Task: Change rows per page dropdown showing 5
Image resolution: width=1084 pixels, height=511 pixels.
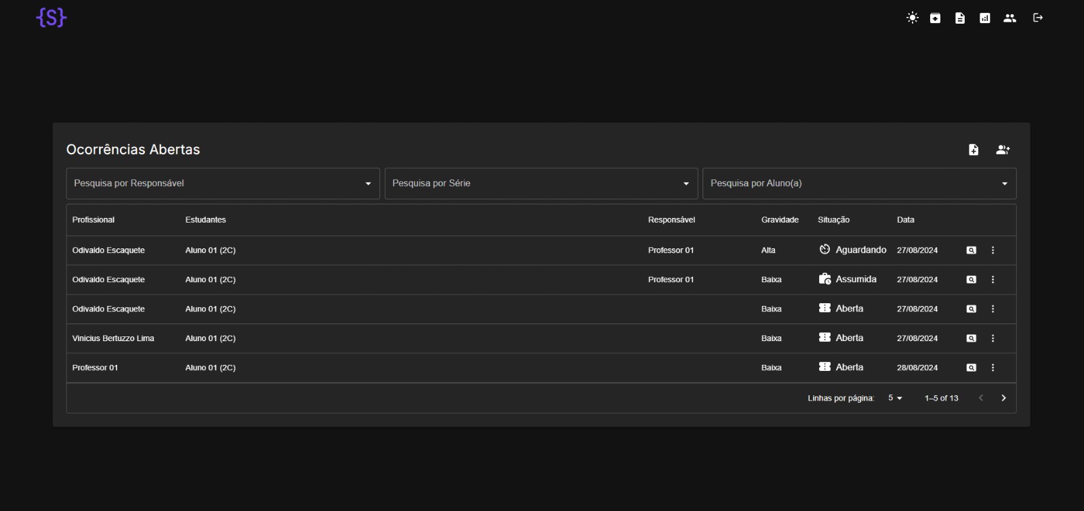Action: [895, 398]
